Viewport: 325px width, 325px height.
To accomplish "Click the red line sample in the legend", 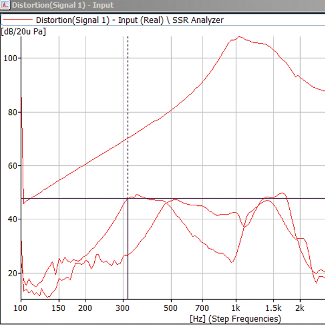I will pyautogui.click(x=18, y=20).
